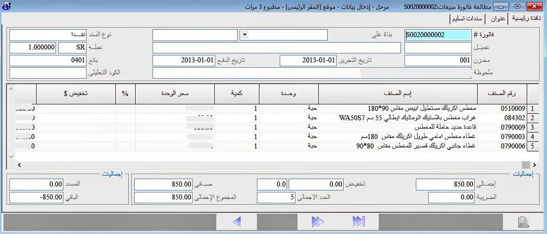The height and width of the screenshot is (234, 547).
Task: Select row 5 header in items grid
Action: tap(533, 146)
